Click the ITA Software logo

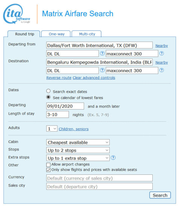click(17, 14)
